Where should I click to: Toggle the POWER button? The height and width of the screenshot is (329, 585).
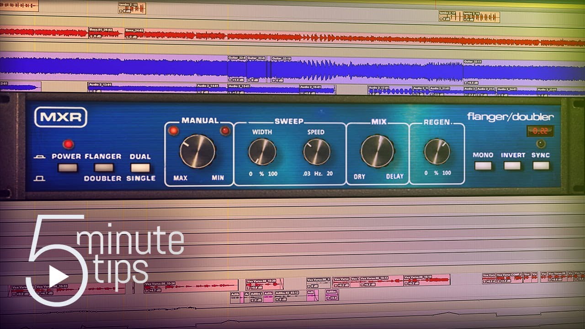[x=67, y=167]
